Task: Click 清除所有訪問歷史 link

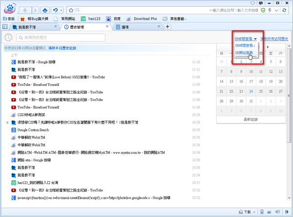Action: click(275, 38)
